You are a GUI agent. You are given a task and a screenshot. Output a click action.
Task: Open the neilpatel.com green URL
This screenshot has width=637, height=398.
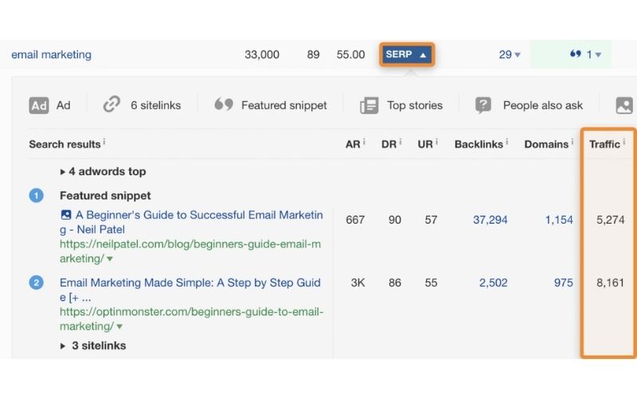point(190,252)
